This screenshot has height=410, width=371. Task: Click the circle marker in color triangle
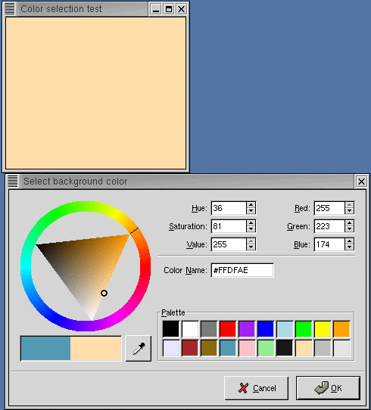(104, 293)
